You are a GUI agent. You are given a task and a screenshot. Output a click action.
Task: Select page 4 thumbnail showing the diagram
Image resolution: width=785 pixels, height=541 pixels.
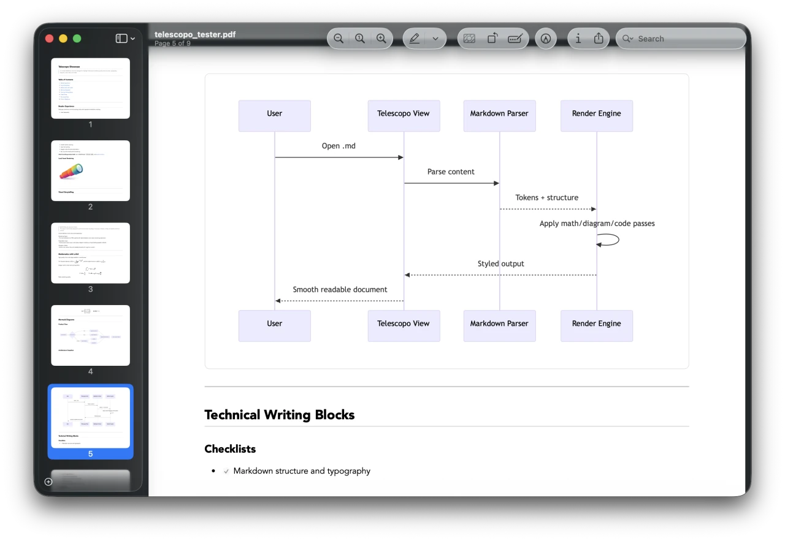90,335
